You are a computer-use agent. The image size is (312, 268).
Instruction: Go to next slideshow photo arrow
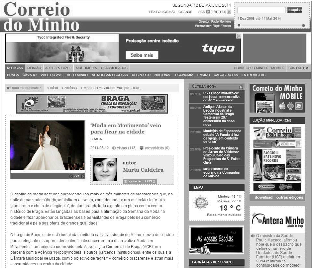(83, 176)
